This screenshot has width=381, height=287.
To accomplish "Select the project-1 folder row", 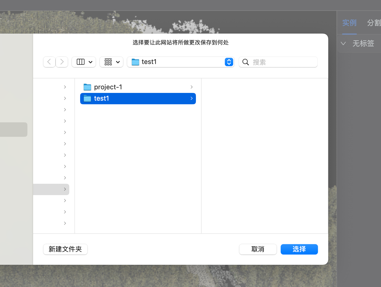I will 129,87.
